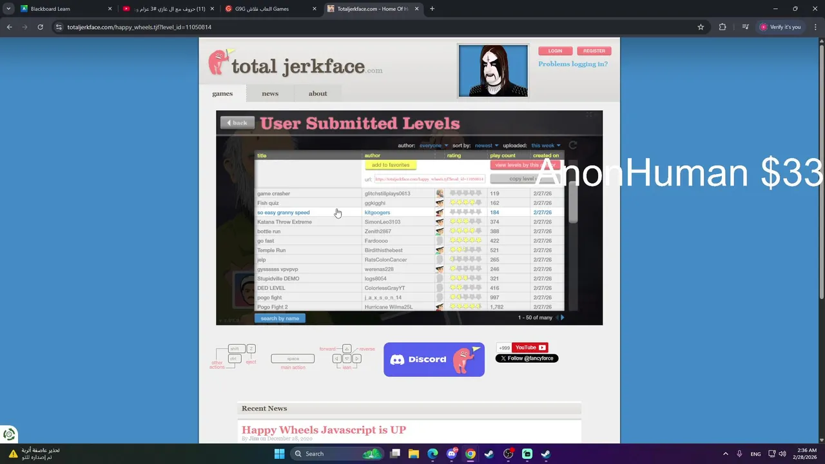The width and height of the screenshot is (825, 464).
Task: Click the add to favorites button
Action: pos(391,165)
